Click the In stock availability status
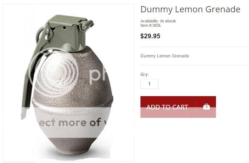Image resolution: width=249 pixels, height=163 pixels. point(168,21)
